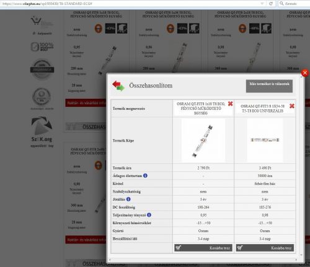Click the red-green compare arrows icon

click(x=118, y=86)
